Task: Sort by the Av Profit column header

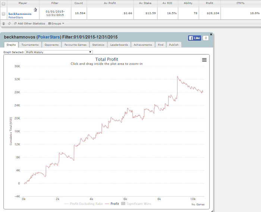Action: pos(110,3)
